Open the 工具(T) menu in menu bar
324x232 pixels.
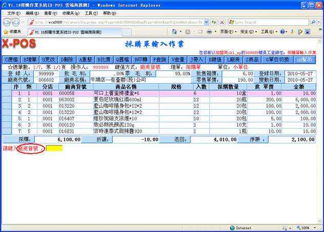91,13
